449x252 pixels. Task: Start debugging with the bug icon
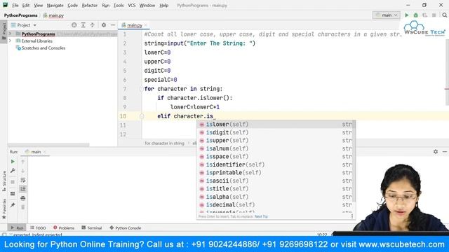(x=416, y=15)
